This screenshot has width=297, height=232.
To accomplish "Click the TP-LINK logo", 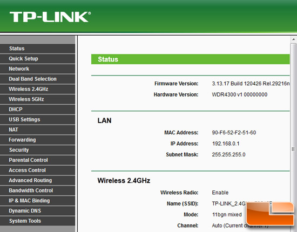I will (50, 17).
